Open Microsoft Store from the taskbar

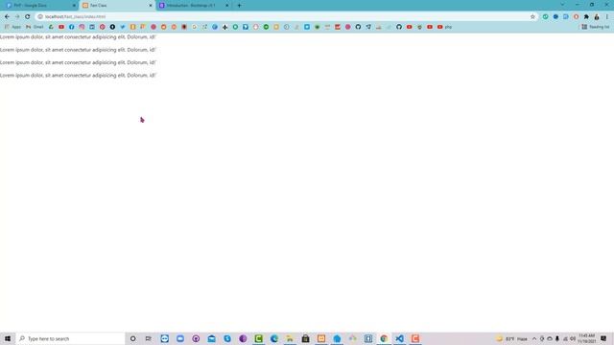(305, 338)
